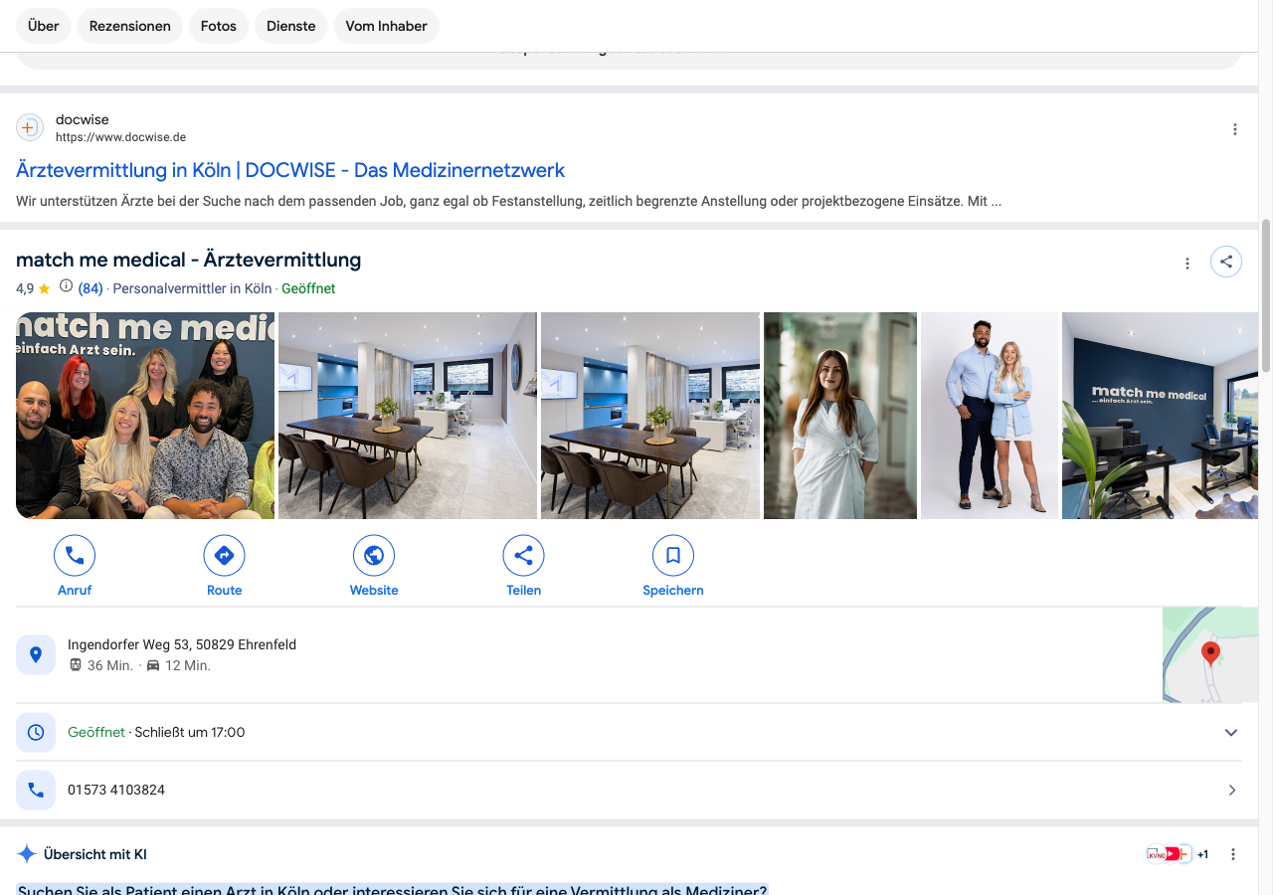The width and height of the screenshot is (1273, 895).
Task: Switch to the Rezensionen tab
Action: (129, 26)
